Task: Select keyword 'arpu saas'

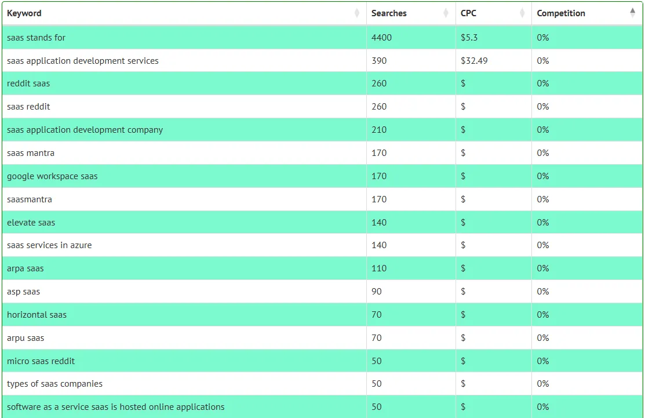Action: click(25, 338)
